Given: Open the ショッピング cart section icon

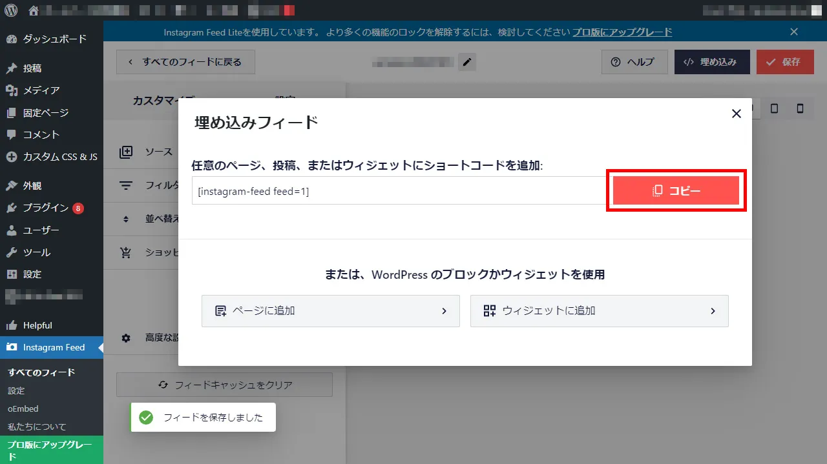Looking at the screenshot, I should click(127, 252).
